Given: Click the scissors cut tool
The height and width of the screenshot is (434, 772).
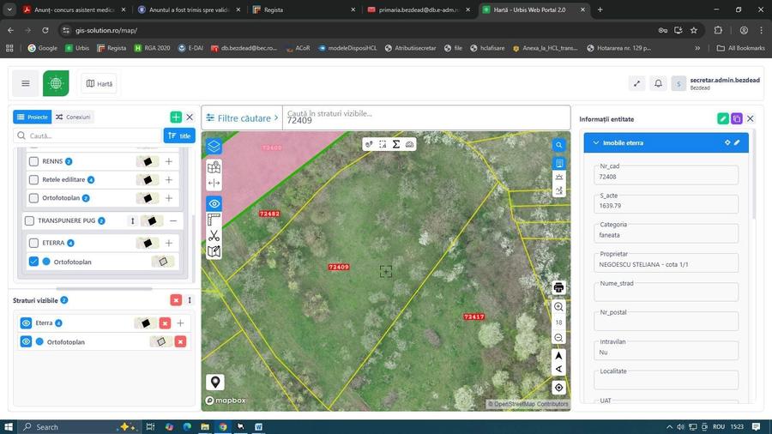Looking at the screenshot, I should coord(214,236).
